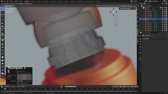This screenshot has height=94, width=168.
Task: Select the Bevel tool
Action: point(3,47)
